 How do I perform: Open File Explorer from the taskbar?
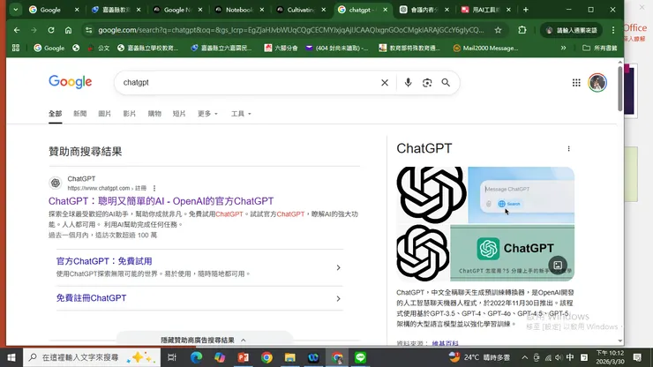click(289, 357)
